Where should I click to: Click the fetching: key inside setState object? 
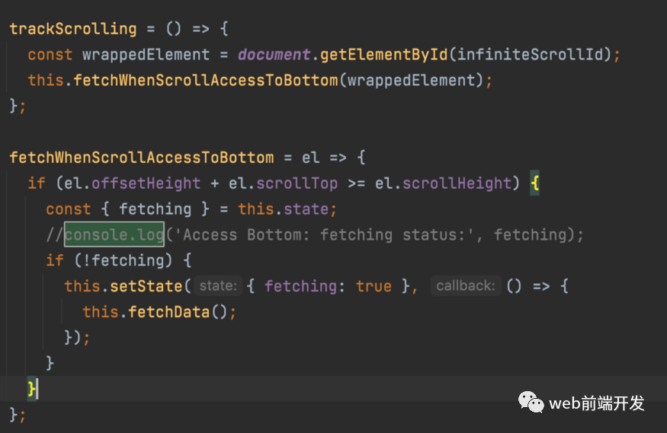point(305,286)
